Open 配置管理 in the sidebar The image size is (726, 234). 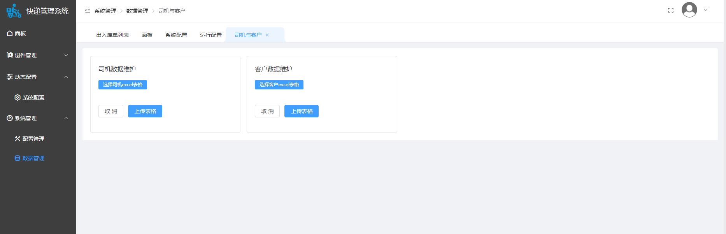[x=33, y=139]
